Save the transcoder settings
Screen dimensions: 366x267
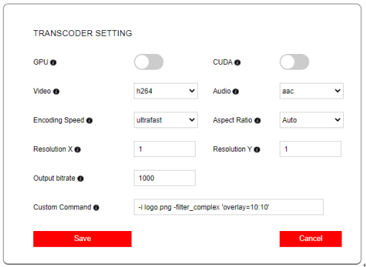pyautogui.click(x=82, y=239)
